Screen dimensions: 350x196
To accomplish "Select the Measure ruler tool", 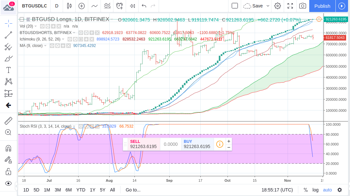I will [8, 120].
